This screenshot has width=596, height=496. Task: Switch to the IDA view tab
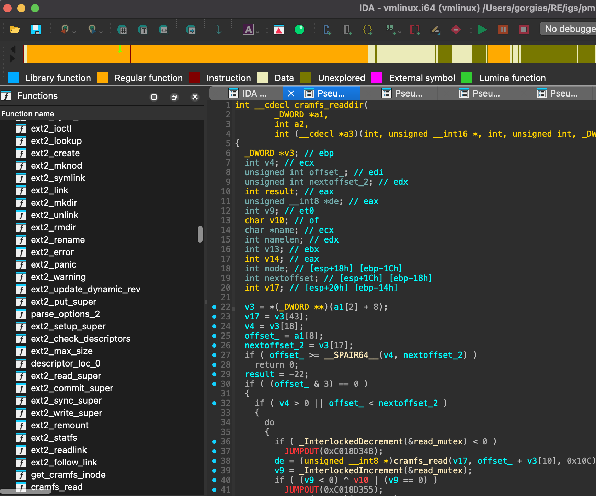click(x=249, y=93)
